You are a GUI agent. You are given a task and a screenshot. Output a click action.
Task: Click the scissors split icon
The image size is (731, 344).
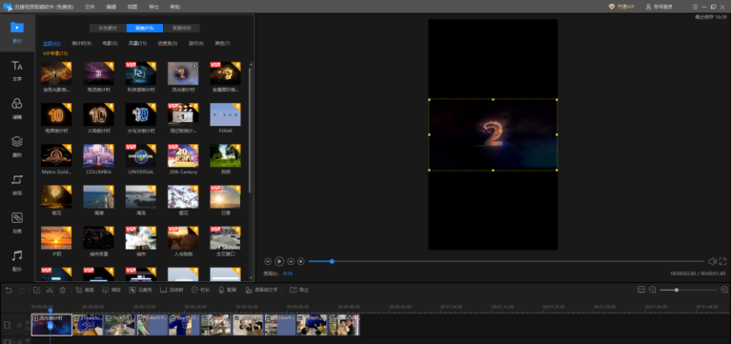pos(50,290)
